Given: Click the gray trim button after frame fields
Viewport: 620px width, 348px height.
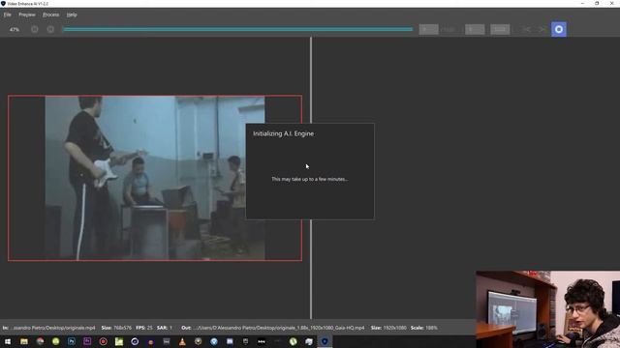Looking at the screenshot, I should 500,29.
